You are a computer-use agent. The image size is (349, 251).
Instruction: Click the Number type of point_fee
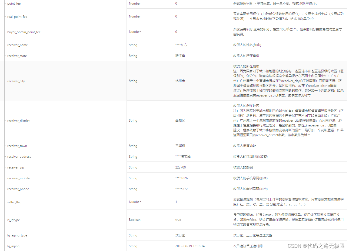coord(135,4)
